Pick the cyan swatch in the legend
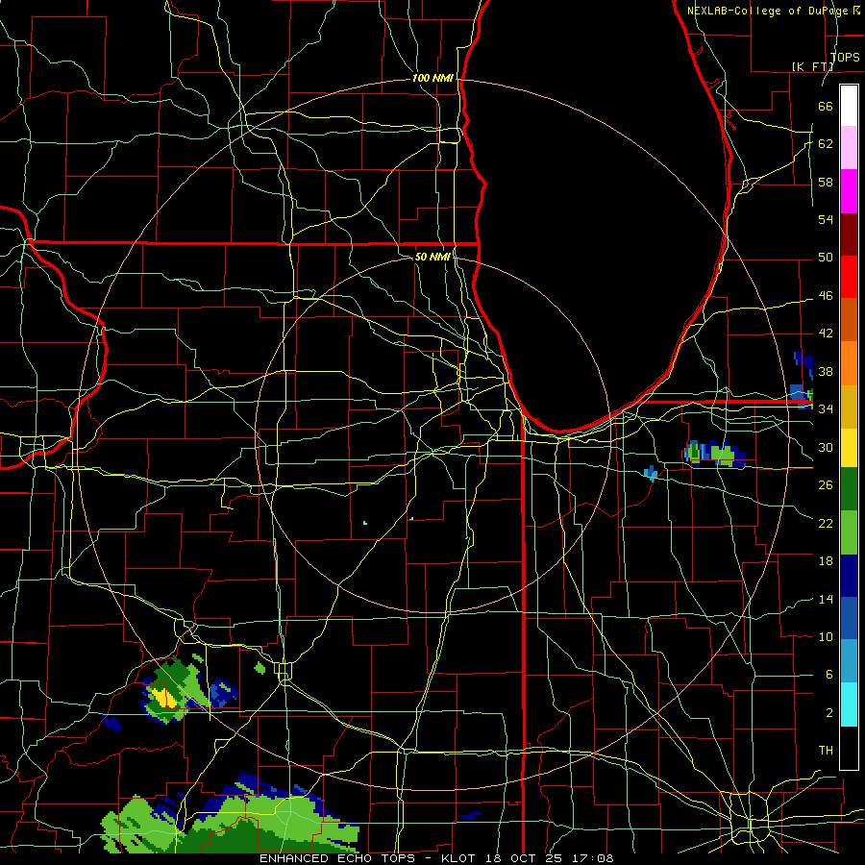 (x=849, y=704)
